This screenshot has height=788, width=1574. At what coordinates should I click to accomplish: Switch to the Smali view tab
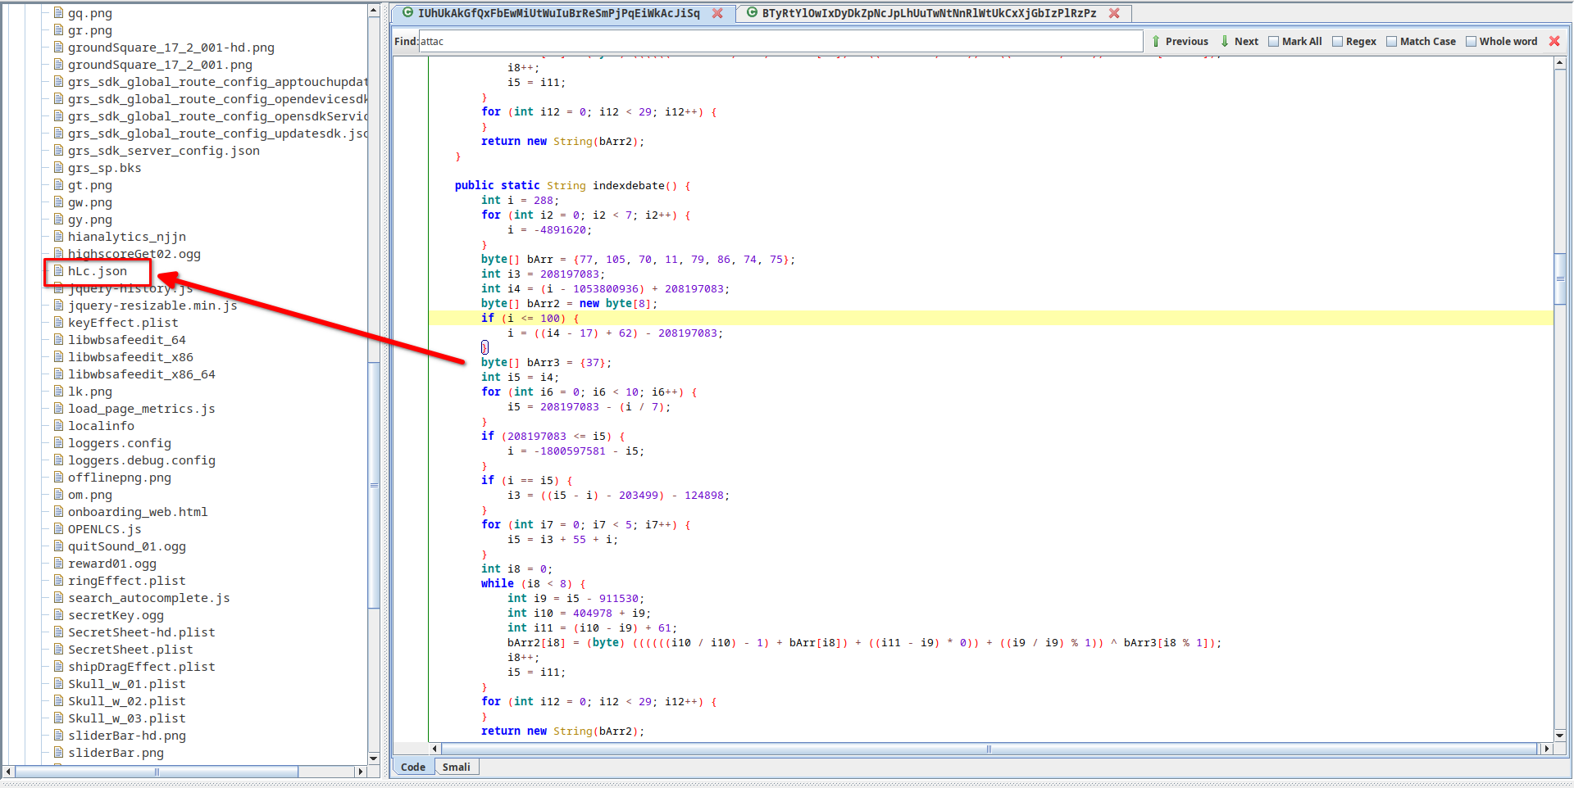click(x=456, y=767)
